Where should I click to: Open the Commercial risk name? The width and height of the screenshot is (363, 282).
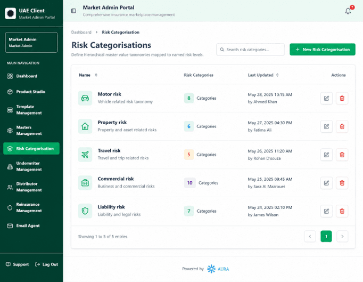(x=115, y=179)
